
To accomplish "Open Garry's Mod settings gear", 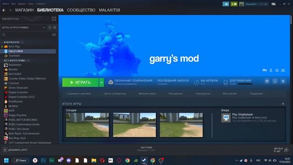I will click(x=267, y=81).
